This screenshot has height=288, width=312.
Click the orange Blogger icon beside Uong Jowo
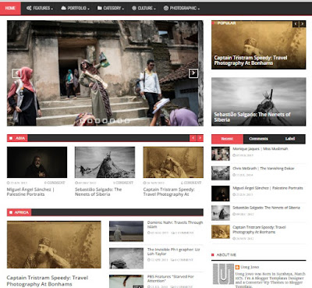pos(237,267)
